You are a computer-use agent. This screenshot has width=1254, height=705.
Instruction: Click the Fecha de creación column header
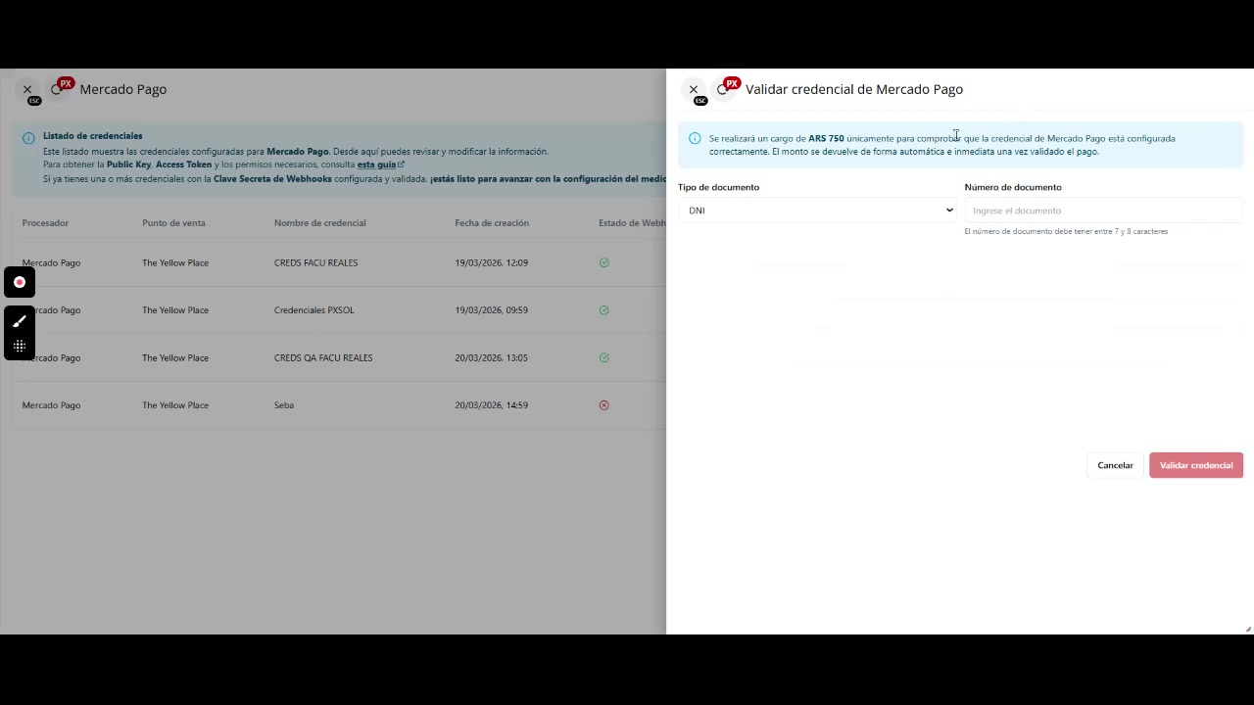[x=491, y=223]
